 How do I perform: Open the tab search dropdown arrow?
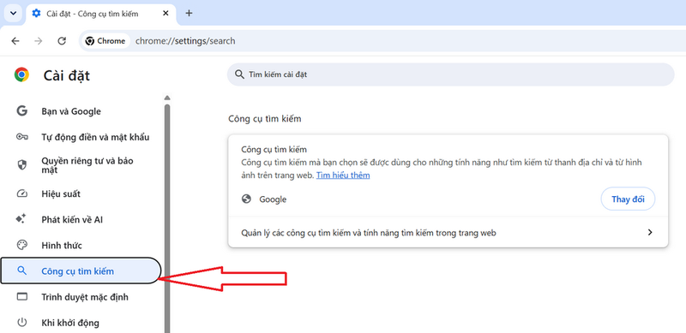[13, 13]
